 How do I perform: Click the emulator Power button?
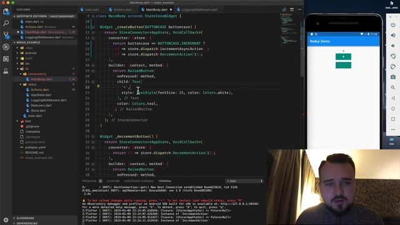393,25
